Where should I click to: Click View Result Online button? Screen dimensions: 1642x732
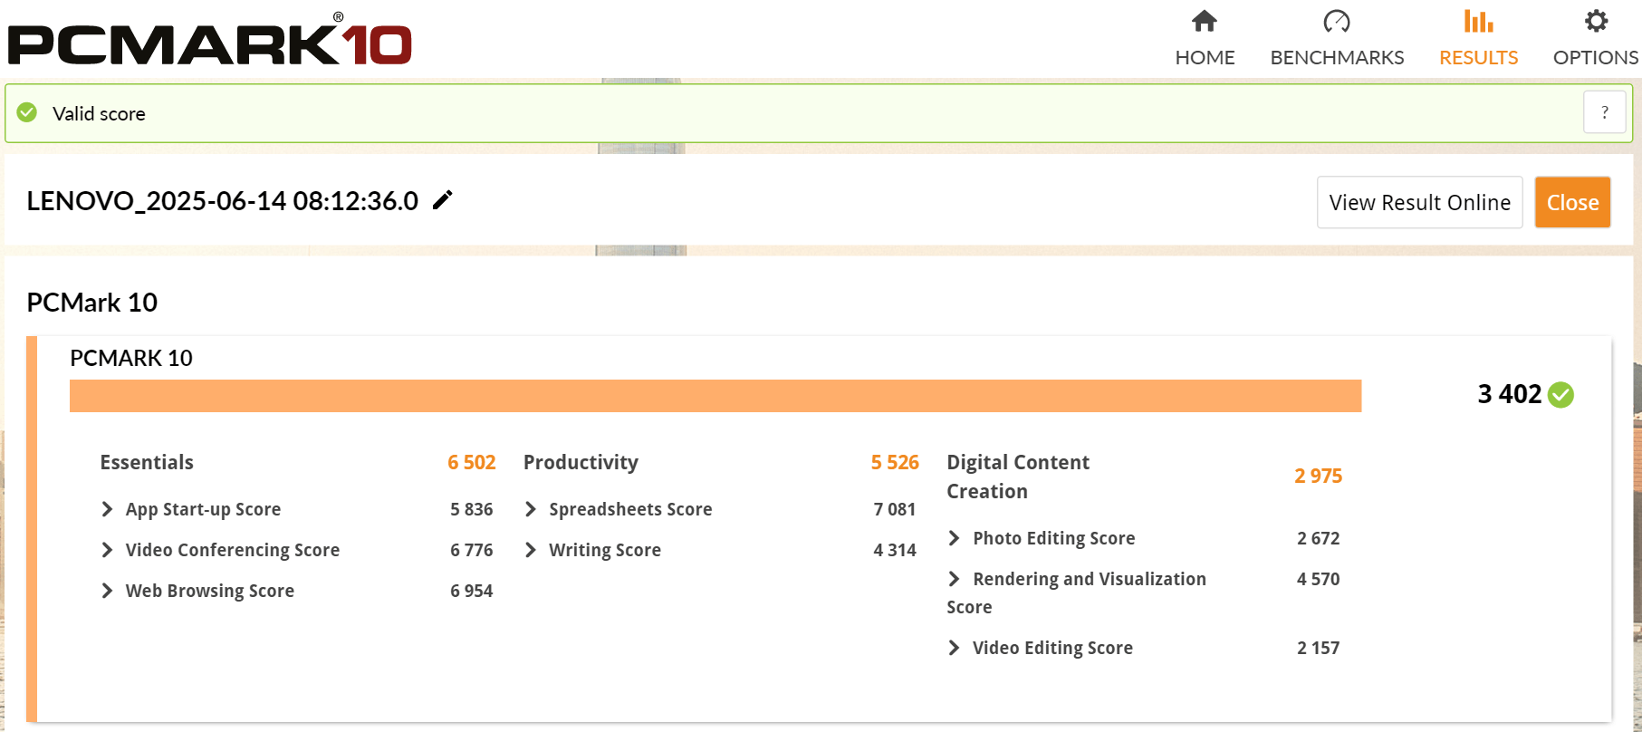click(1419, 202)
